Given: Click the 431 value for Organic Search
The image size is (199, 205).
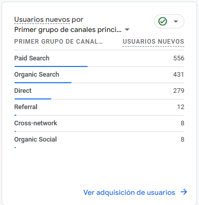Looking at the screenshot, I should [179, 75].
